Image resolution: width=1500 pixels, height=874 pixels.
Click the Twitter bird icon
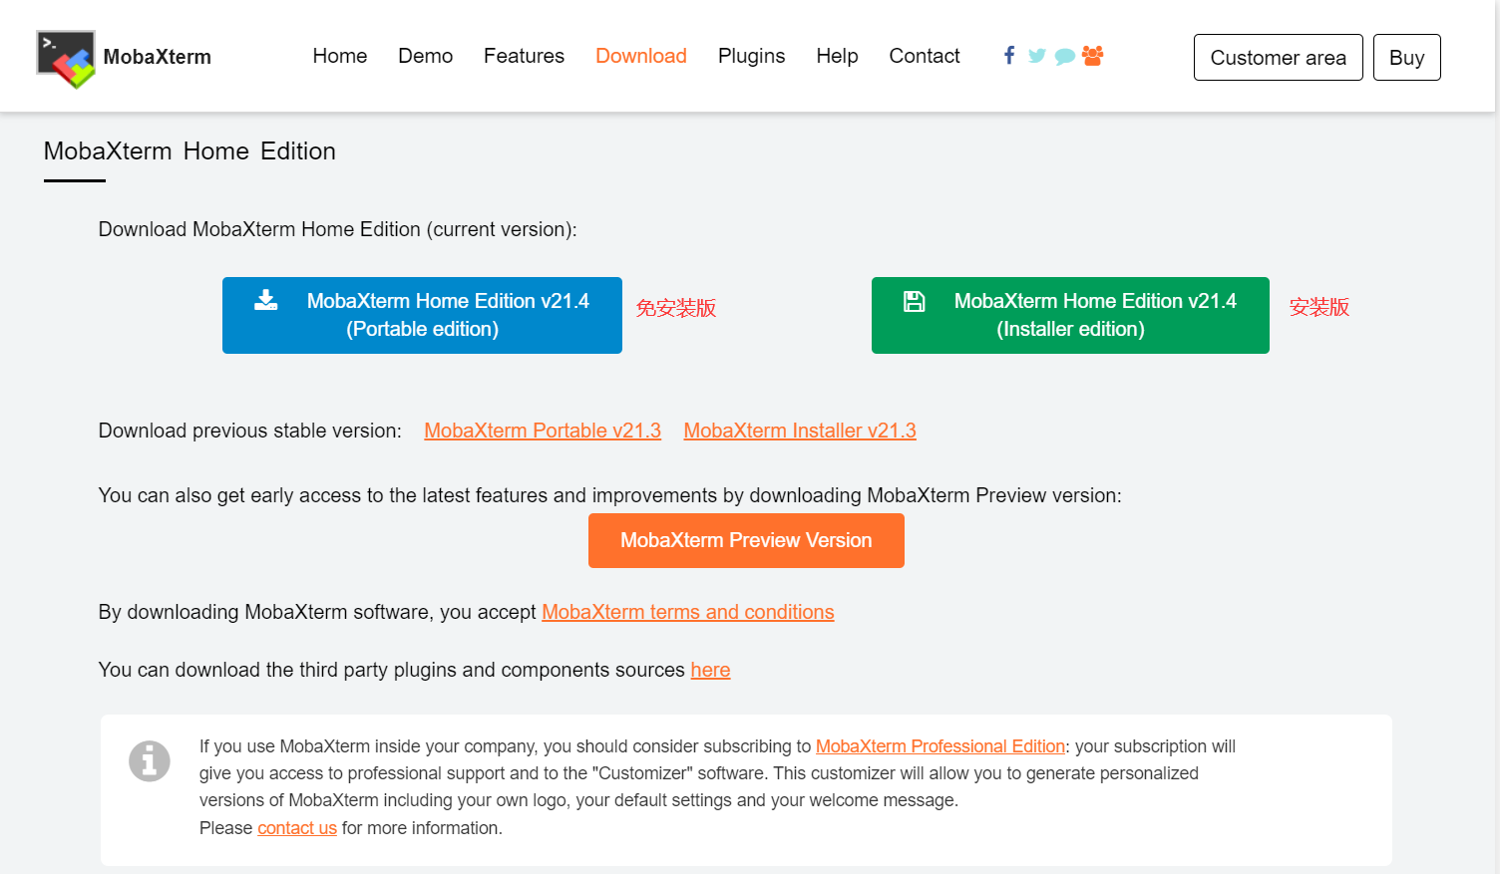1036,56
